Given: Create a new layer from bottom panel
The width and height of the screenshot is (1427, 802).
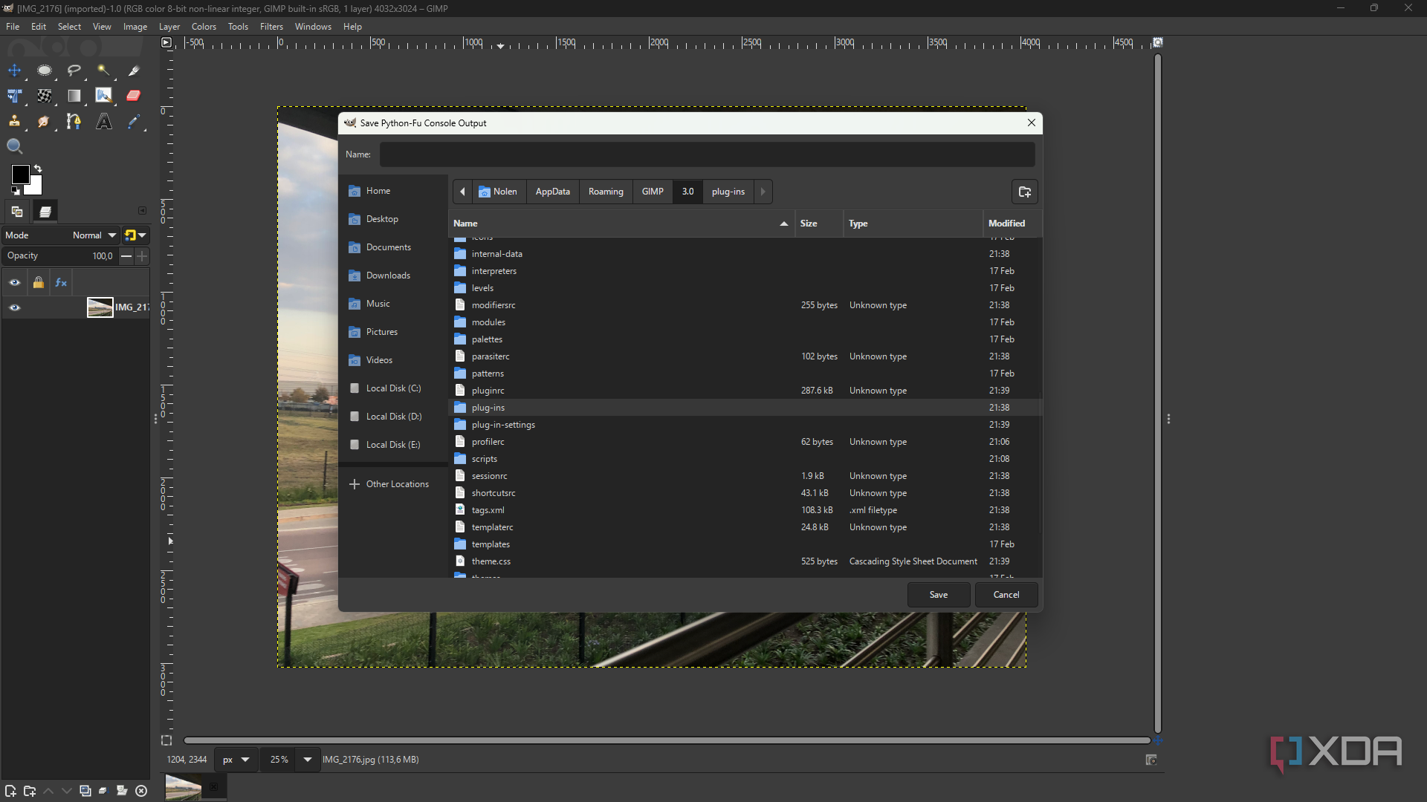Looking at the screenshot, I should [x=10, y=791].
